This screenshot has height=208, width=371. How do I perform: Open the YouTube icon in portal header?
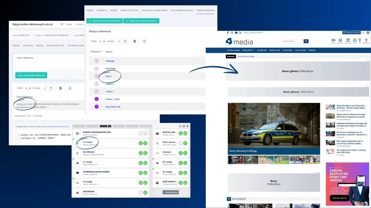(x=236, y=33)
